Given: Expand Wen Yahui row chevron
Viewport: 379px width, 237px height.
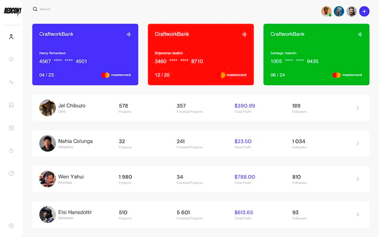Looking at the screenshot, I should (358, 179).
